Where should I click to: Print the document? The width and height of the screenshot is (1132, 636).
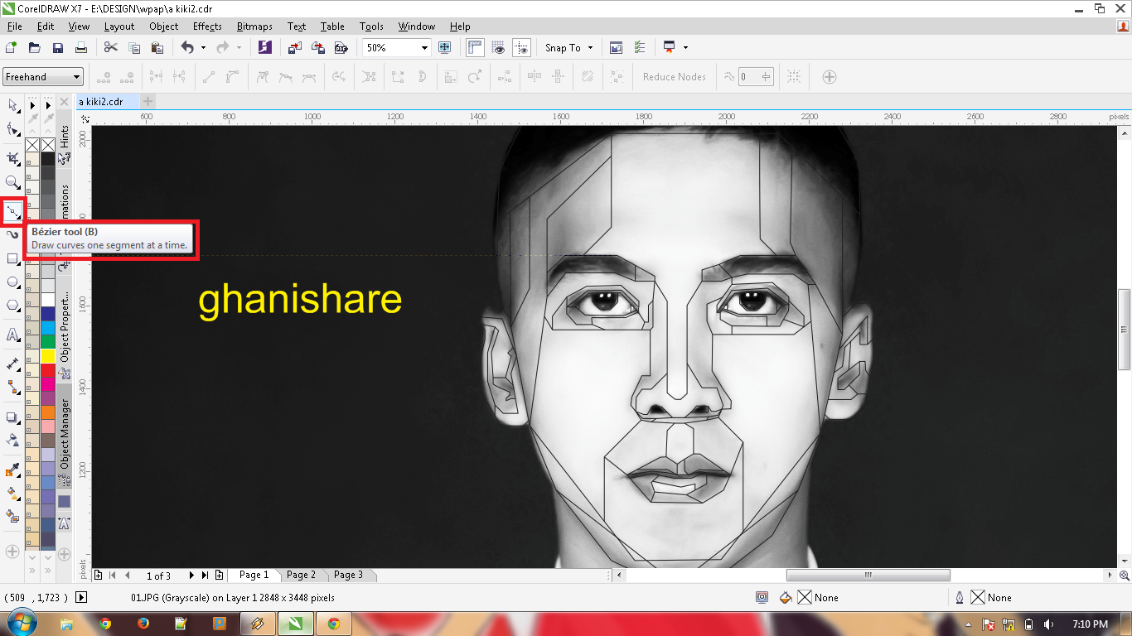81,48
